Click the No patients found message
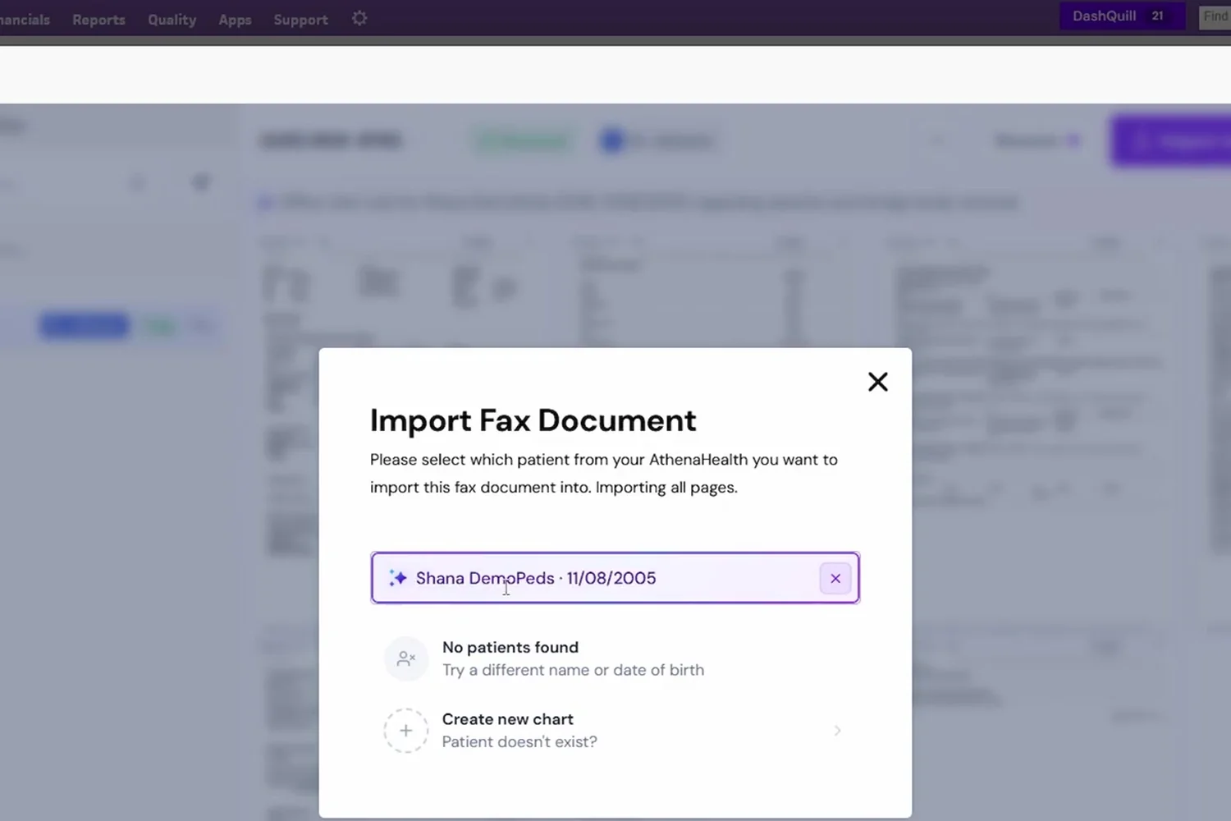This screenshot has height=821, width=1231. [x=510, y=647]
